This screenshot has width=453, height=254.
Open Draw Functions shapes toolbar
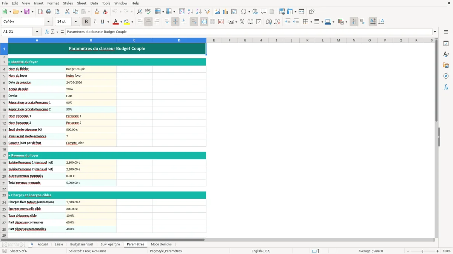pos(312,12)
